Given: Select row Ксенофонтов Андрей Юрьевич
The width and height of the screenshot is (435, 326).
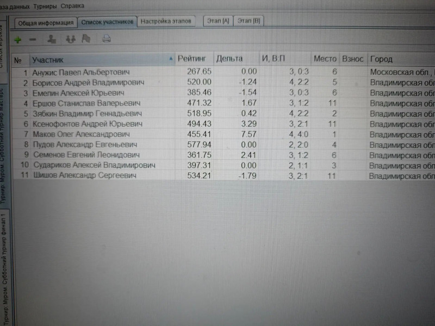Looking at the screenshot, I should tap(223, 124).
